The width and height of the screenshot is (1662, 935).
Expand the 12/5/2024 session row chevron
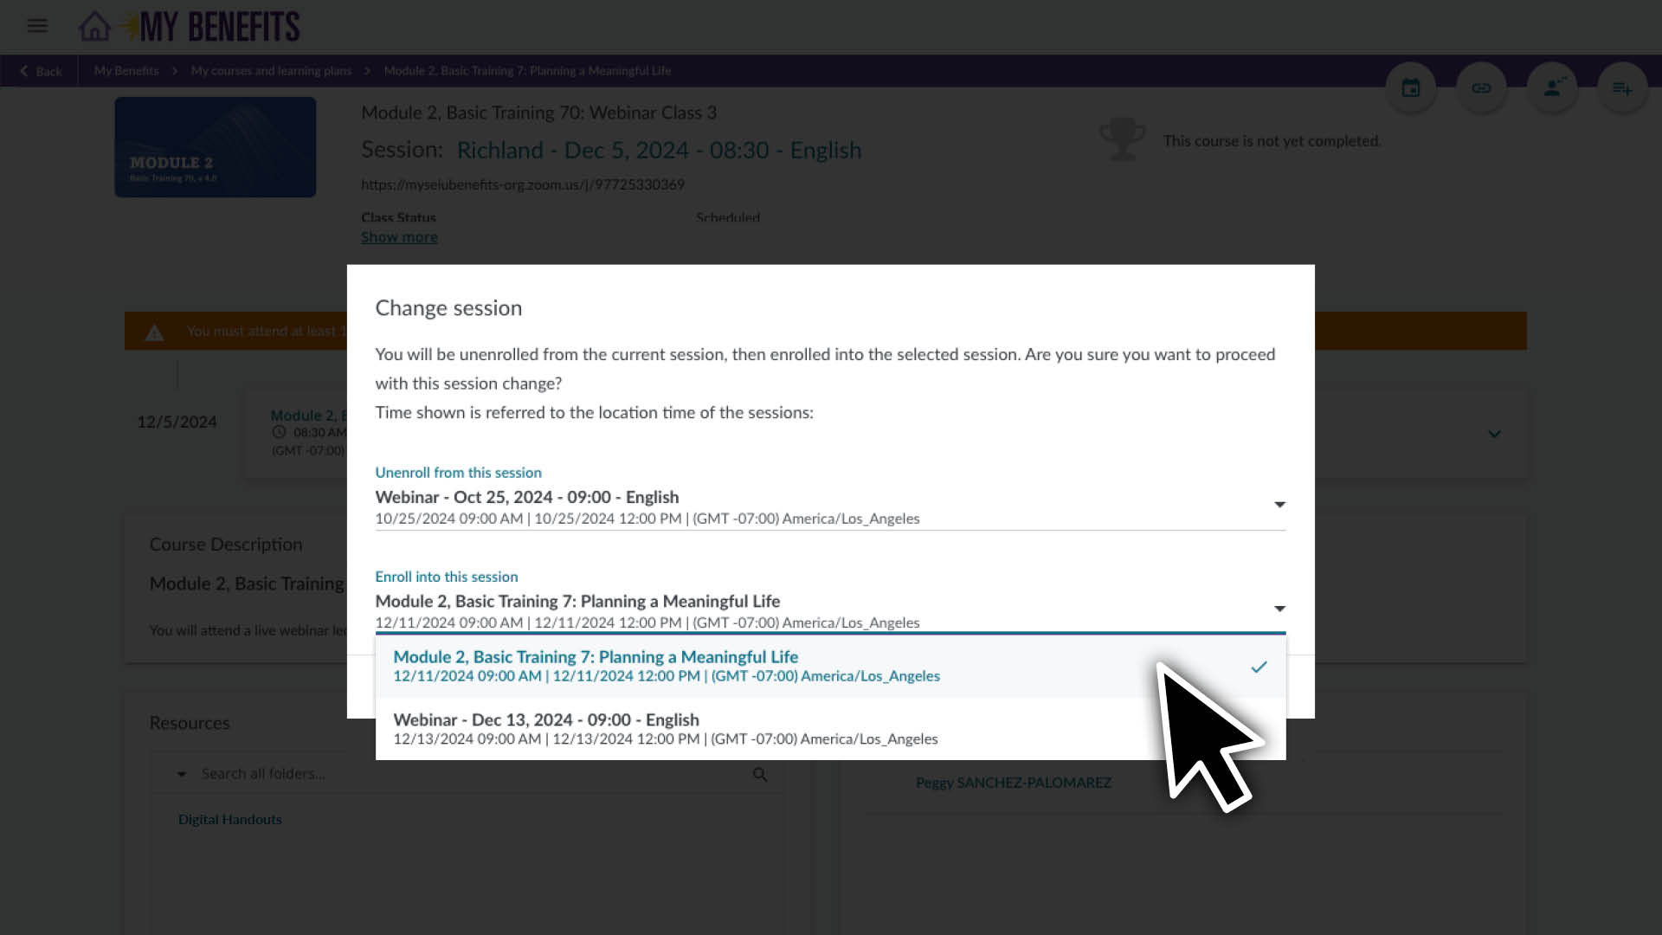click(x=1495, y=434)
